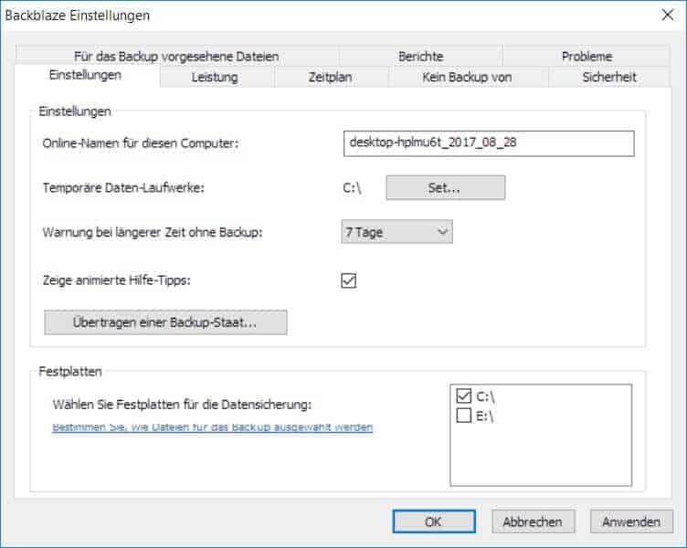Click the Anwenden button
The image size is (687, 548).
pyautogui.click(x=631, y=522)
